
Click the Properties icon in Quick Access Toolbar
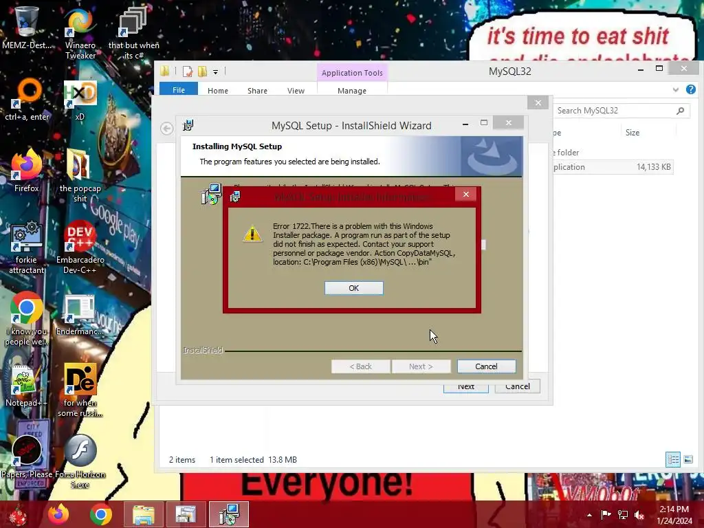coord(188,71)
